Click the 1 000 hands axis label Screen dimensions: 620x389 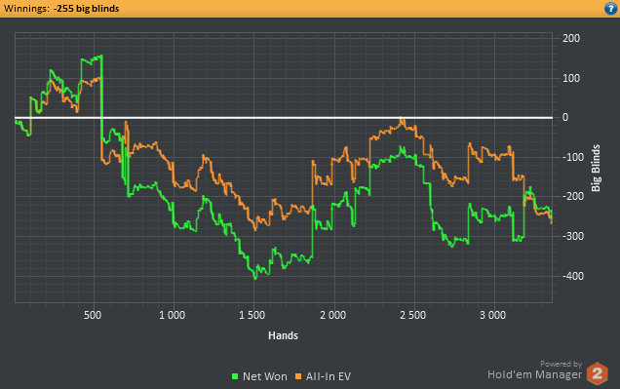coord(172,316)
